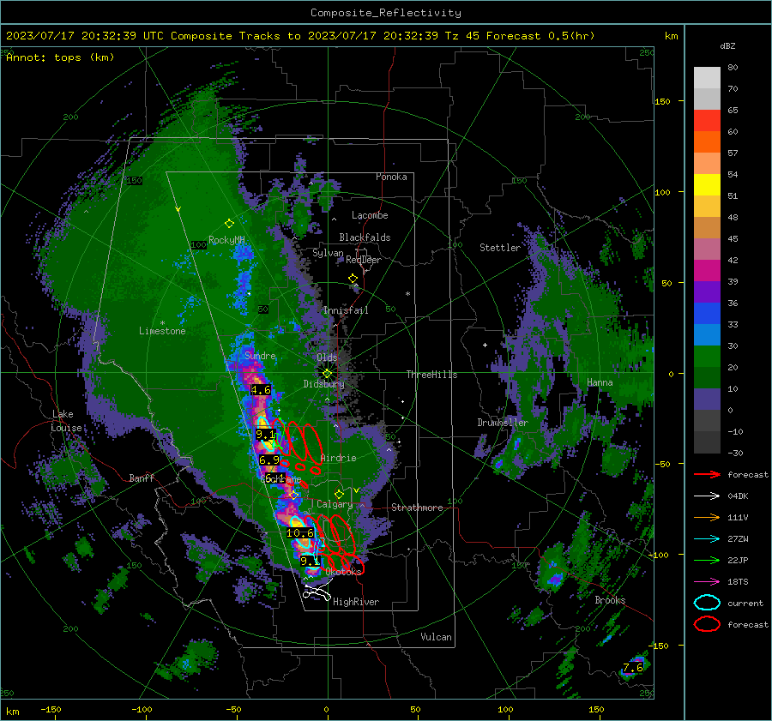Click the Okotoks city label
The image size is (772, 721).
(343, 571)
